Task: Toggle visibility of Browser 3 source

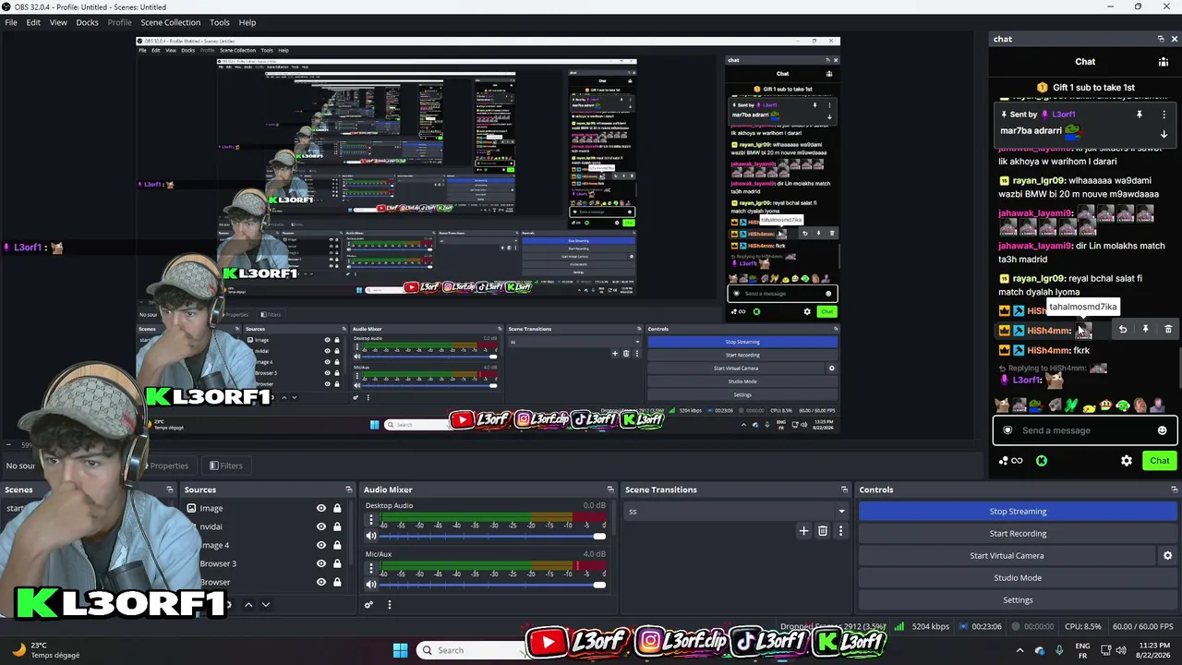Action: pos(321,563)
